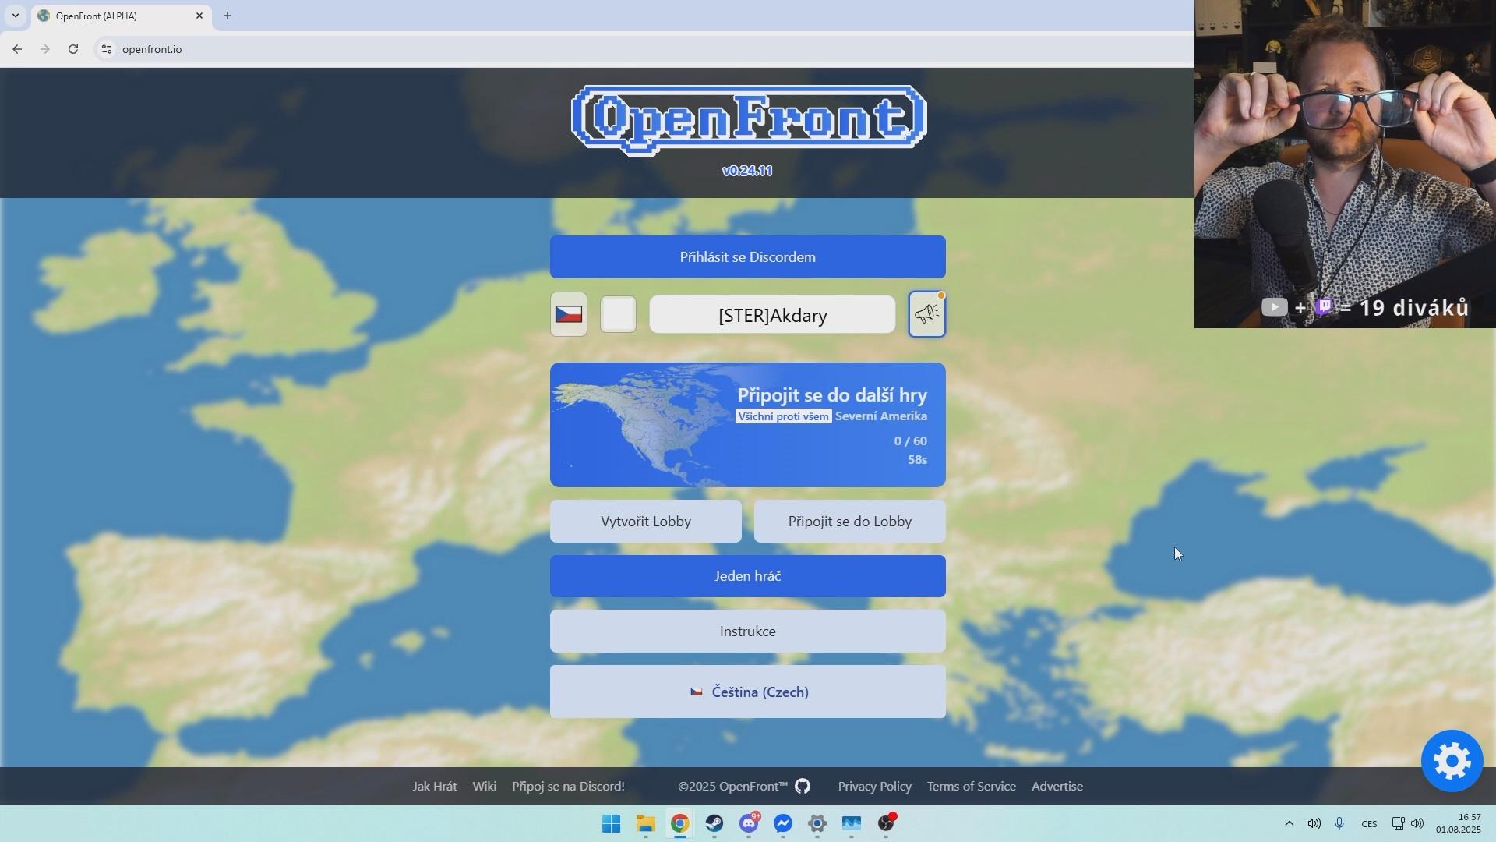
Task: Open the blank pattern selector square
Action: point(618,314)
